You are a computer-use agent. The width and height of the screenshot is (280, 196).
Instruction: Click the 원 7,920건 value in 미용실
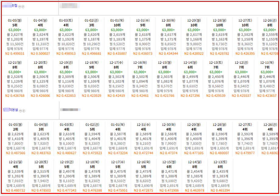(41, 144)
